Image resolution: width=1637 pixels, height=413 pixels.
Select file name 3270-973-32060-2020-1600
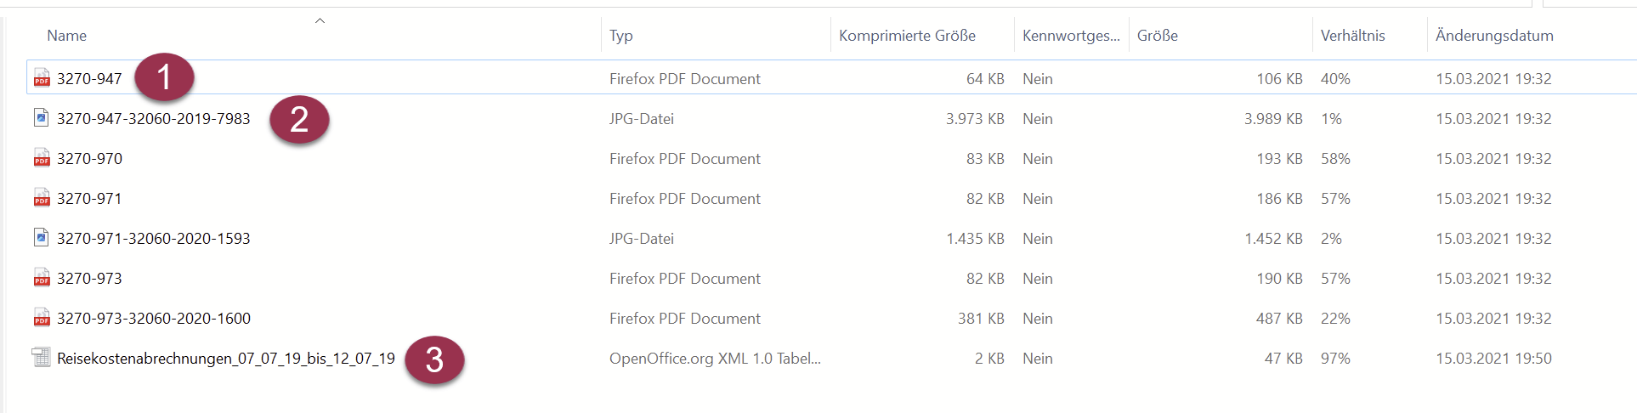(x=154, y=319)
